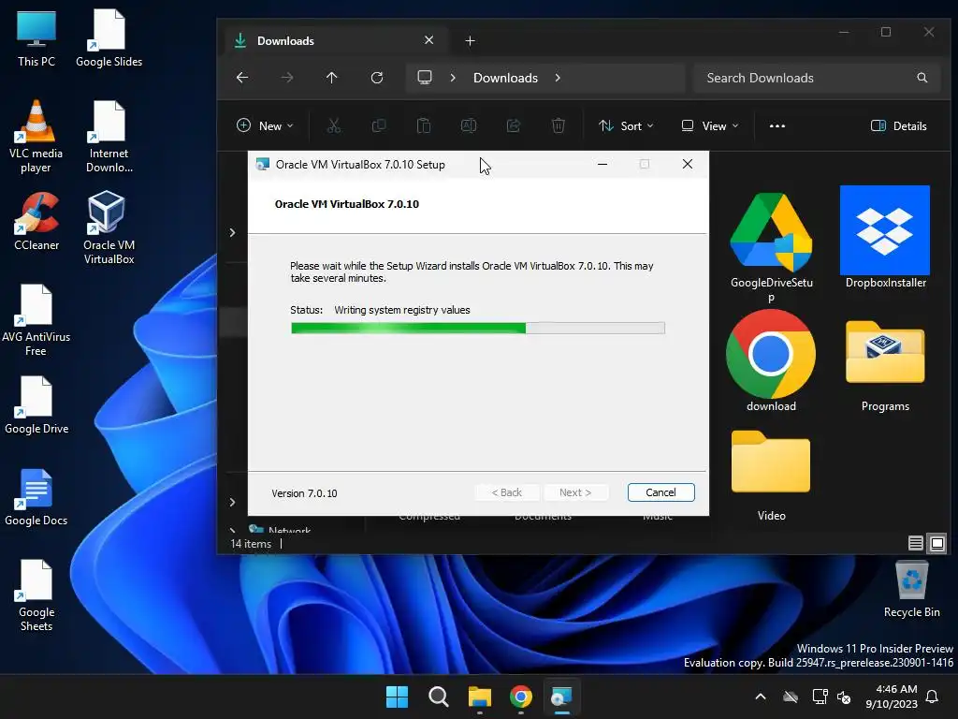Viewport: 958px width, 719px height.
Task: Switch to details list view layout icon
Action: [915, 543]
